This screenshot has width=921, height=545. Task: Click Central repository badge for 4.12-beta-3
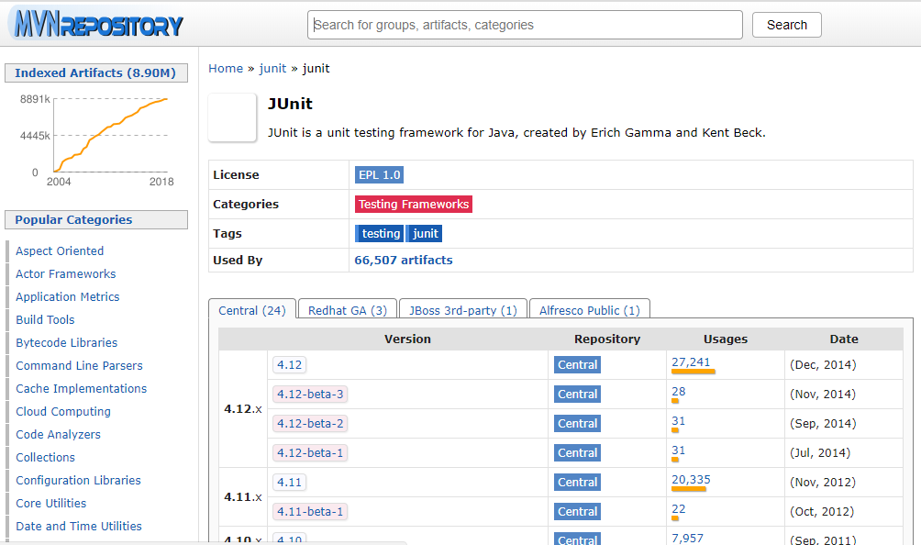click(577, 394)
